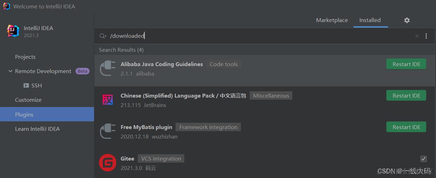This screenshot has width=436, height=178.
Task: Click the IntelliJ IDEA logo in sidebar
Action: tap(13, 31)
